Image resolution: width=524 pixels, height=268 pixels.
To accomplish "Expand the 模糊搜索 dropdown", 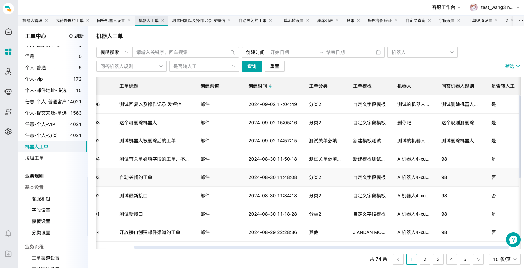I will coord(114,52).
